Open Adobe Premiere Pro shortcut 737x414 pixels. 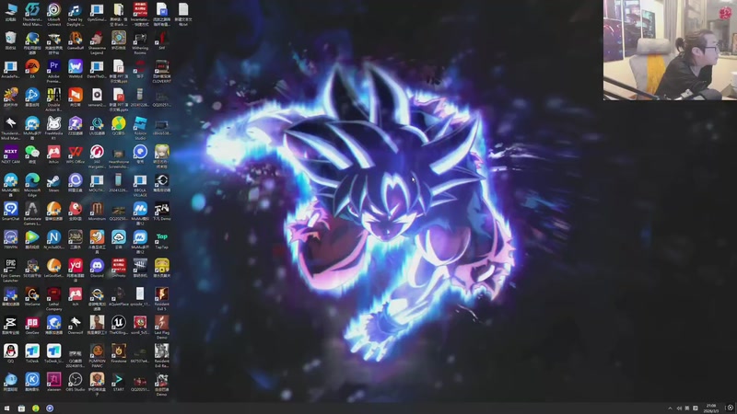coord(53,71)
